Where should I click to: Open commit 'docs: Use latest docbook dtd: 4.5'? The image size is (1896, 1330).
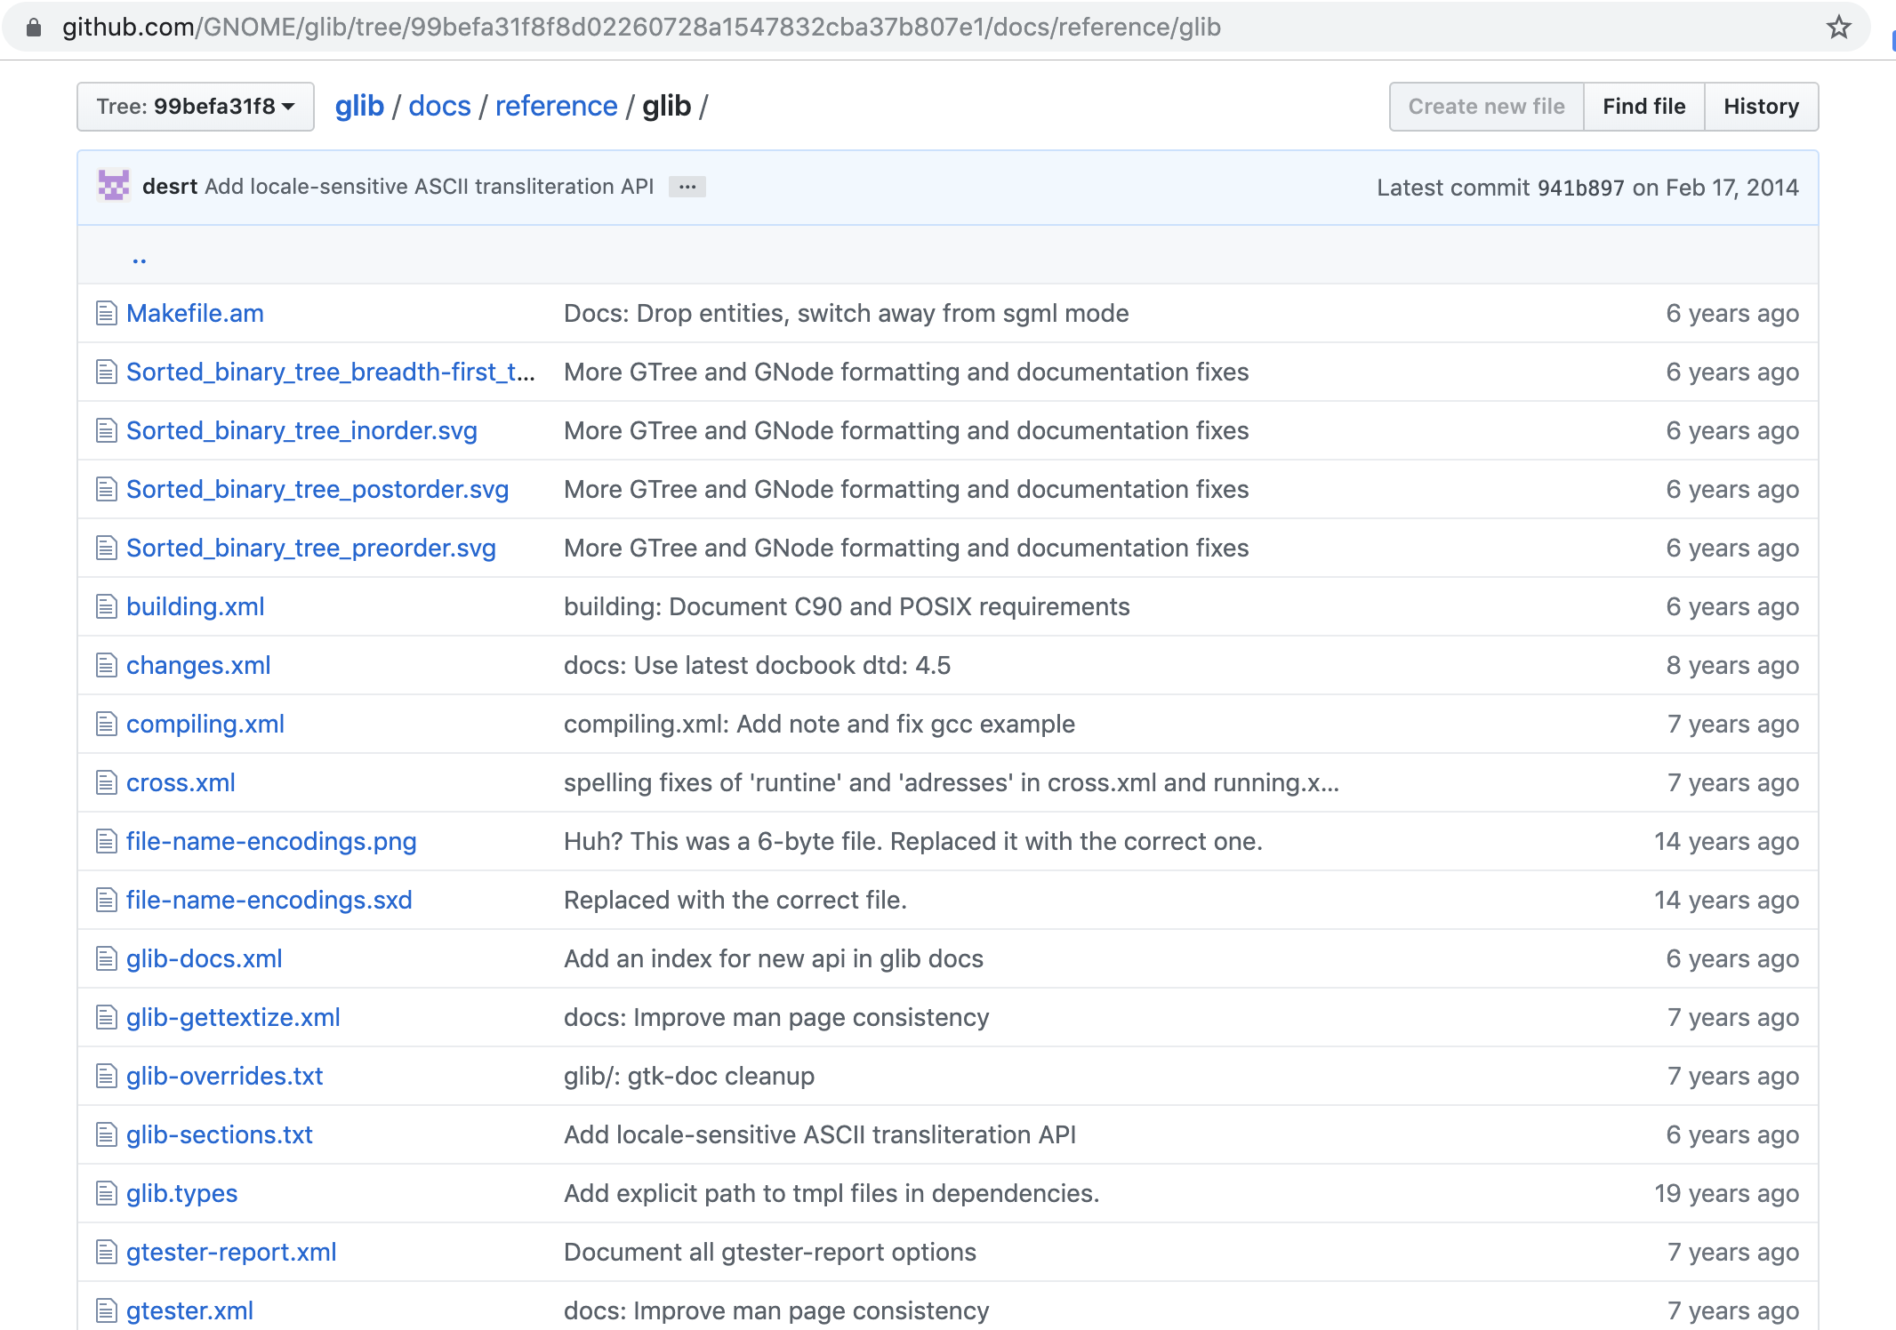(758, 666)
